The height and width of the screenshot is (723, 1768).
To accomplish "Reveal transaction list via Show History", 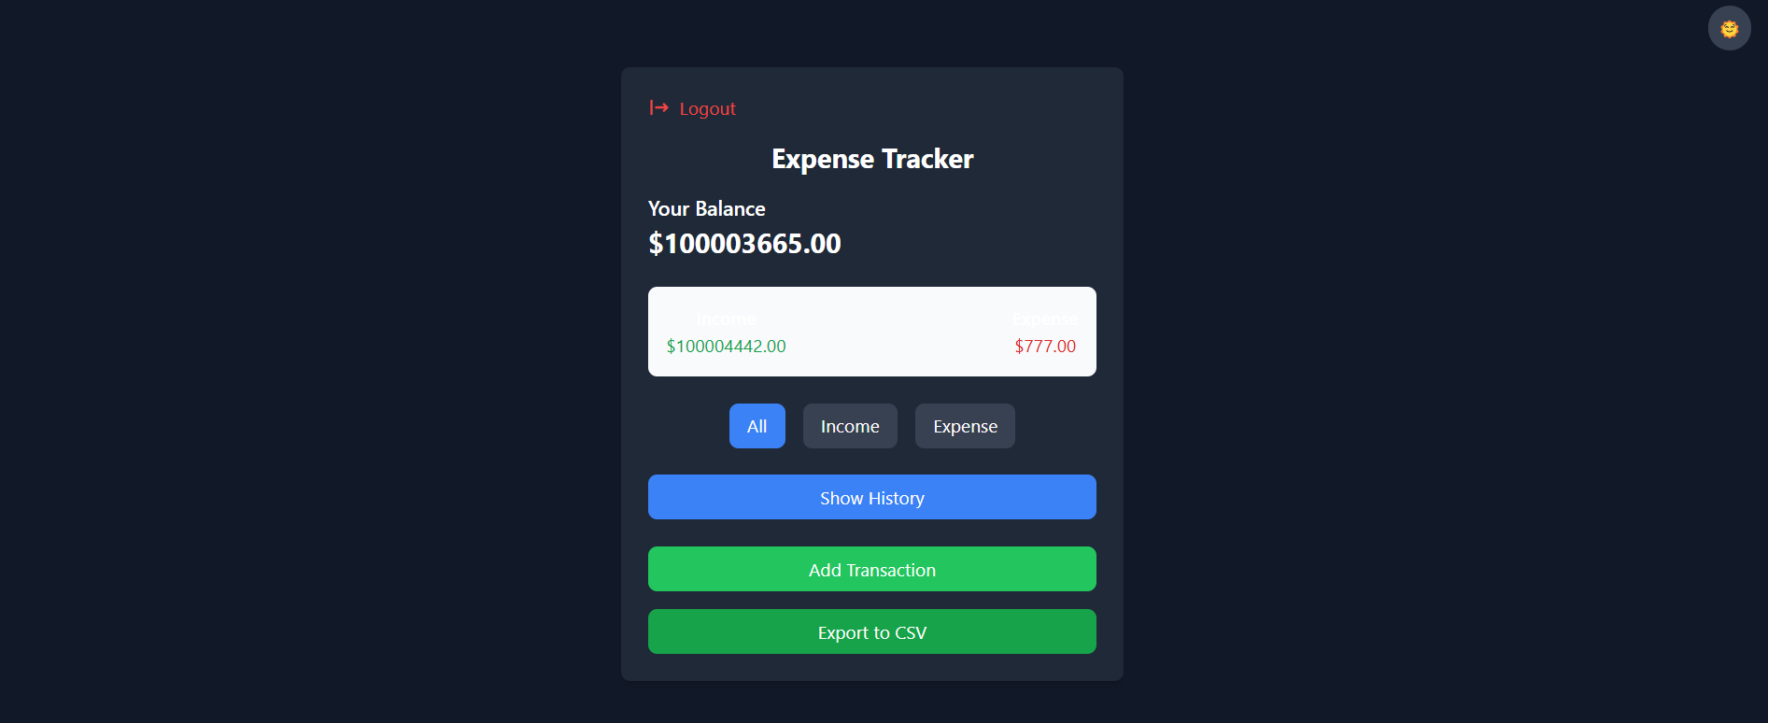I will click(871, 497).
